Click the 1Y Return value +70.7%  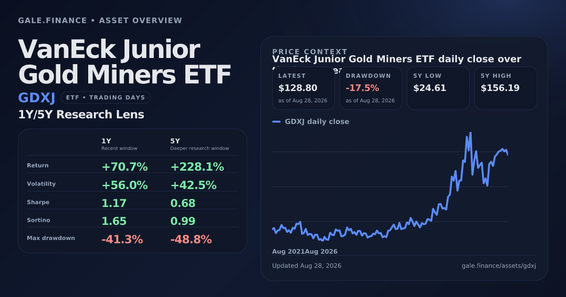coord(125,167)
